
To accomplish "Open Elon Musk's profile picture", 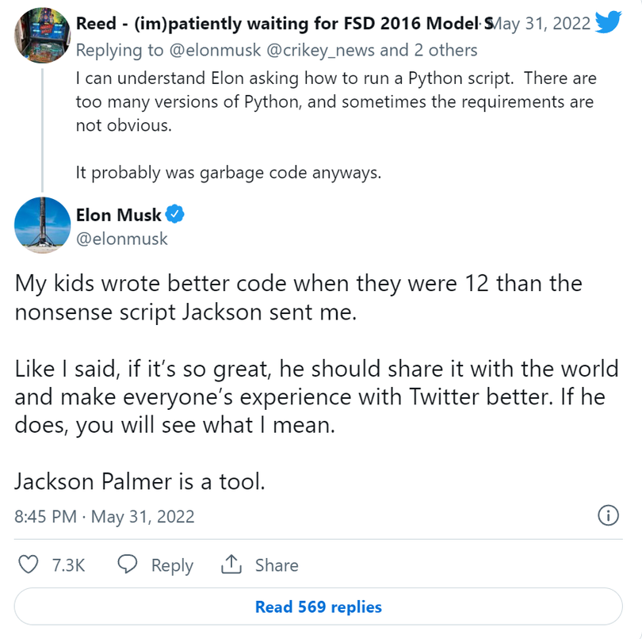I will [x=42, y=225].
